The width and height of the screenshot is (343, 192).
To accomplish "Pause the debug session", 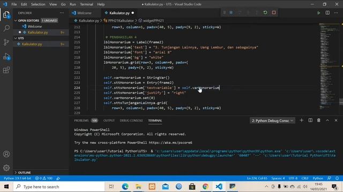I will pos(231,13).
